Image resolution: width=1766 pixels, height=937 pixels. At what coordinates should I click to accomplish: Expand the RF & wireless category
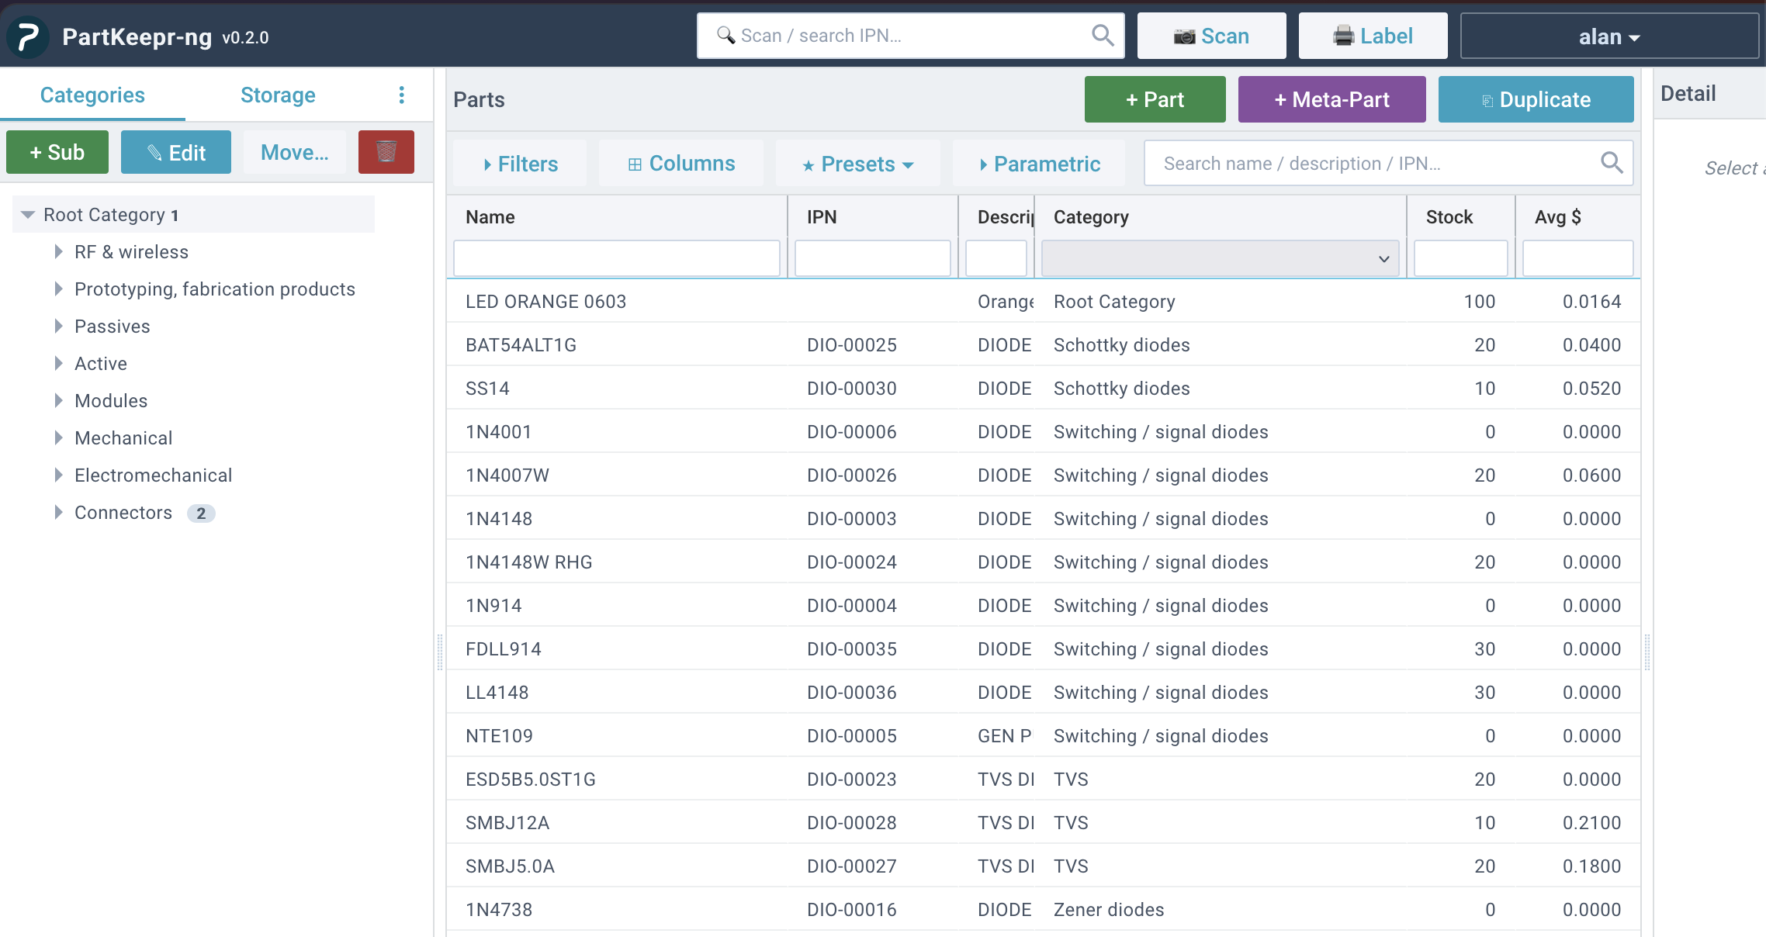tap(58, 251)
